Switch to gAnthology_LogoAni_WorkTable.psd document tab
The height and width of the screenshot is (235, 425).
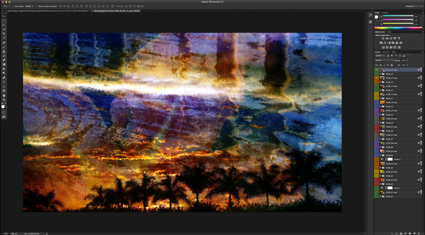(47, 11)
